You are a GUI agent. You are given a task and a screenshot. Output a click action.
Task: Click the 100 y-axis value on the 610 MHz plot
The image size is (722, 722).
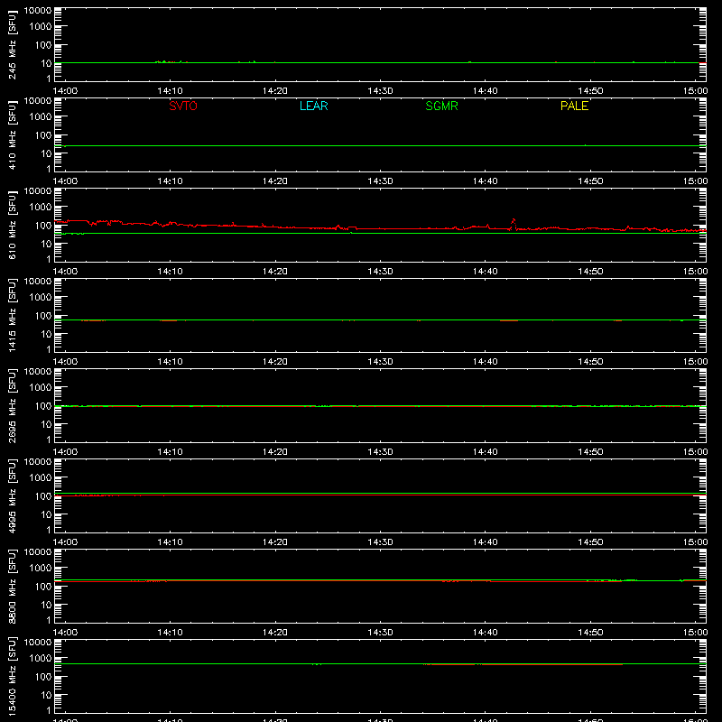[x=43, y=225]
